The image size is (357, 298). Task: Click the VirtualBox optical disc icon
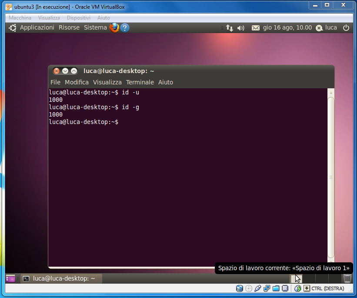click(x=249, y=288)
